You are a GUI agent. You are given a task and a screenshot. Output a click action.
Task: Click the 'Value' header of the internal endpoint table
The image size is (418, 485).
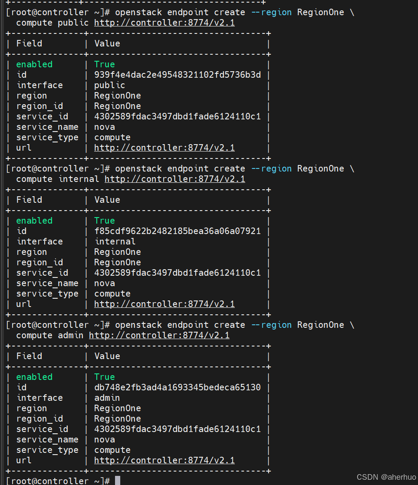107,200
